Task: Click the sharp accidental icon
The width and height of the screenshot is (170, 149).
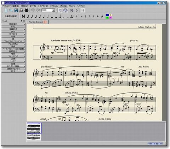Action: click(86, 16)
